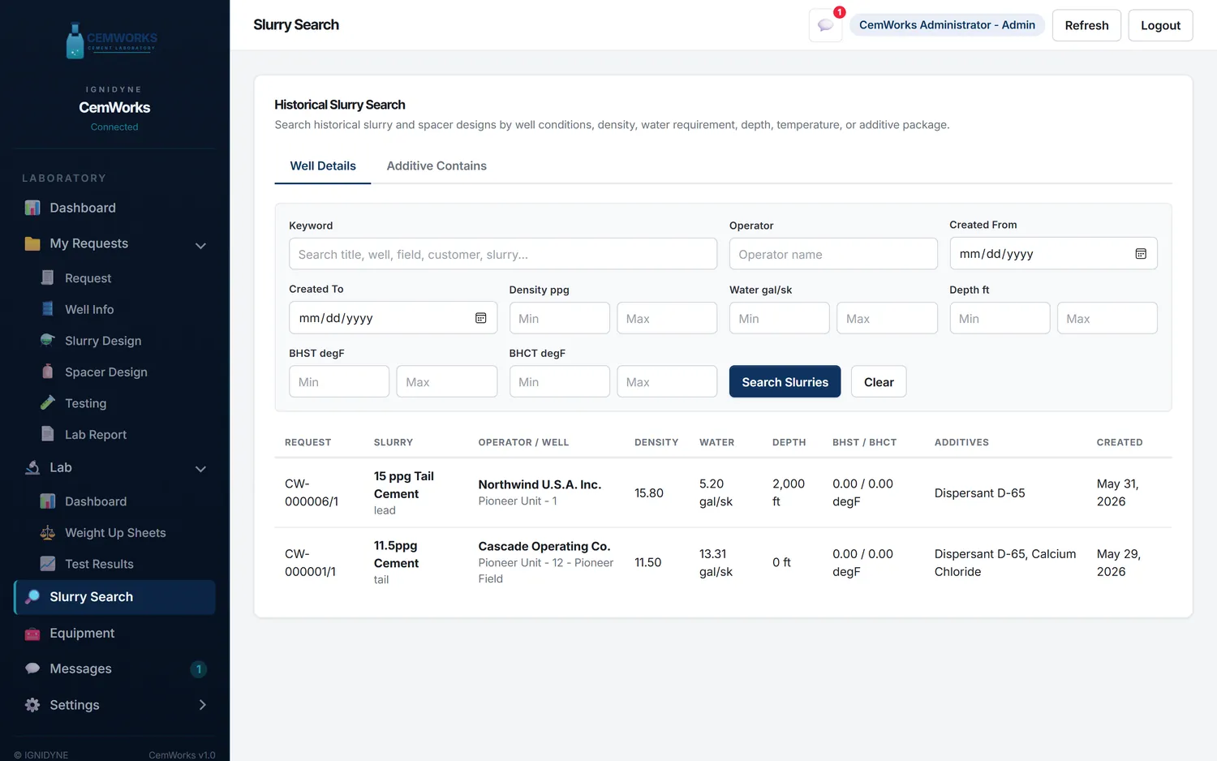1217x761 pixels.
Task: Focus the BHCT degF Min field
Action: pos(560,381)
